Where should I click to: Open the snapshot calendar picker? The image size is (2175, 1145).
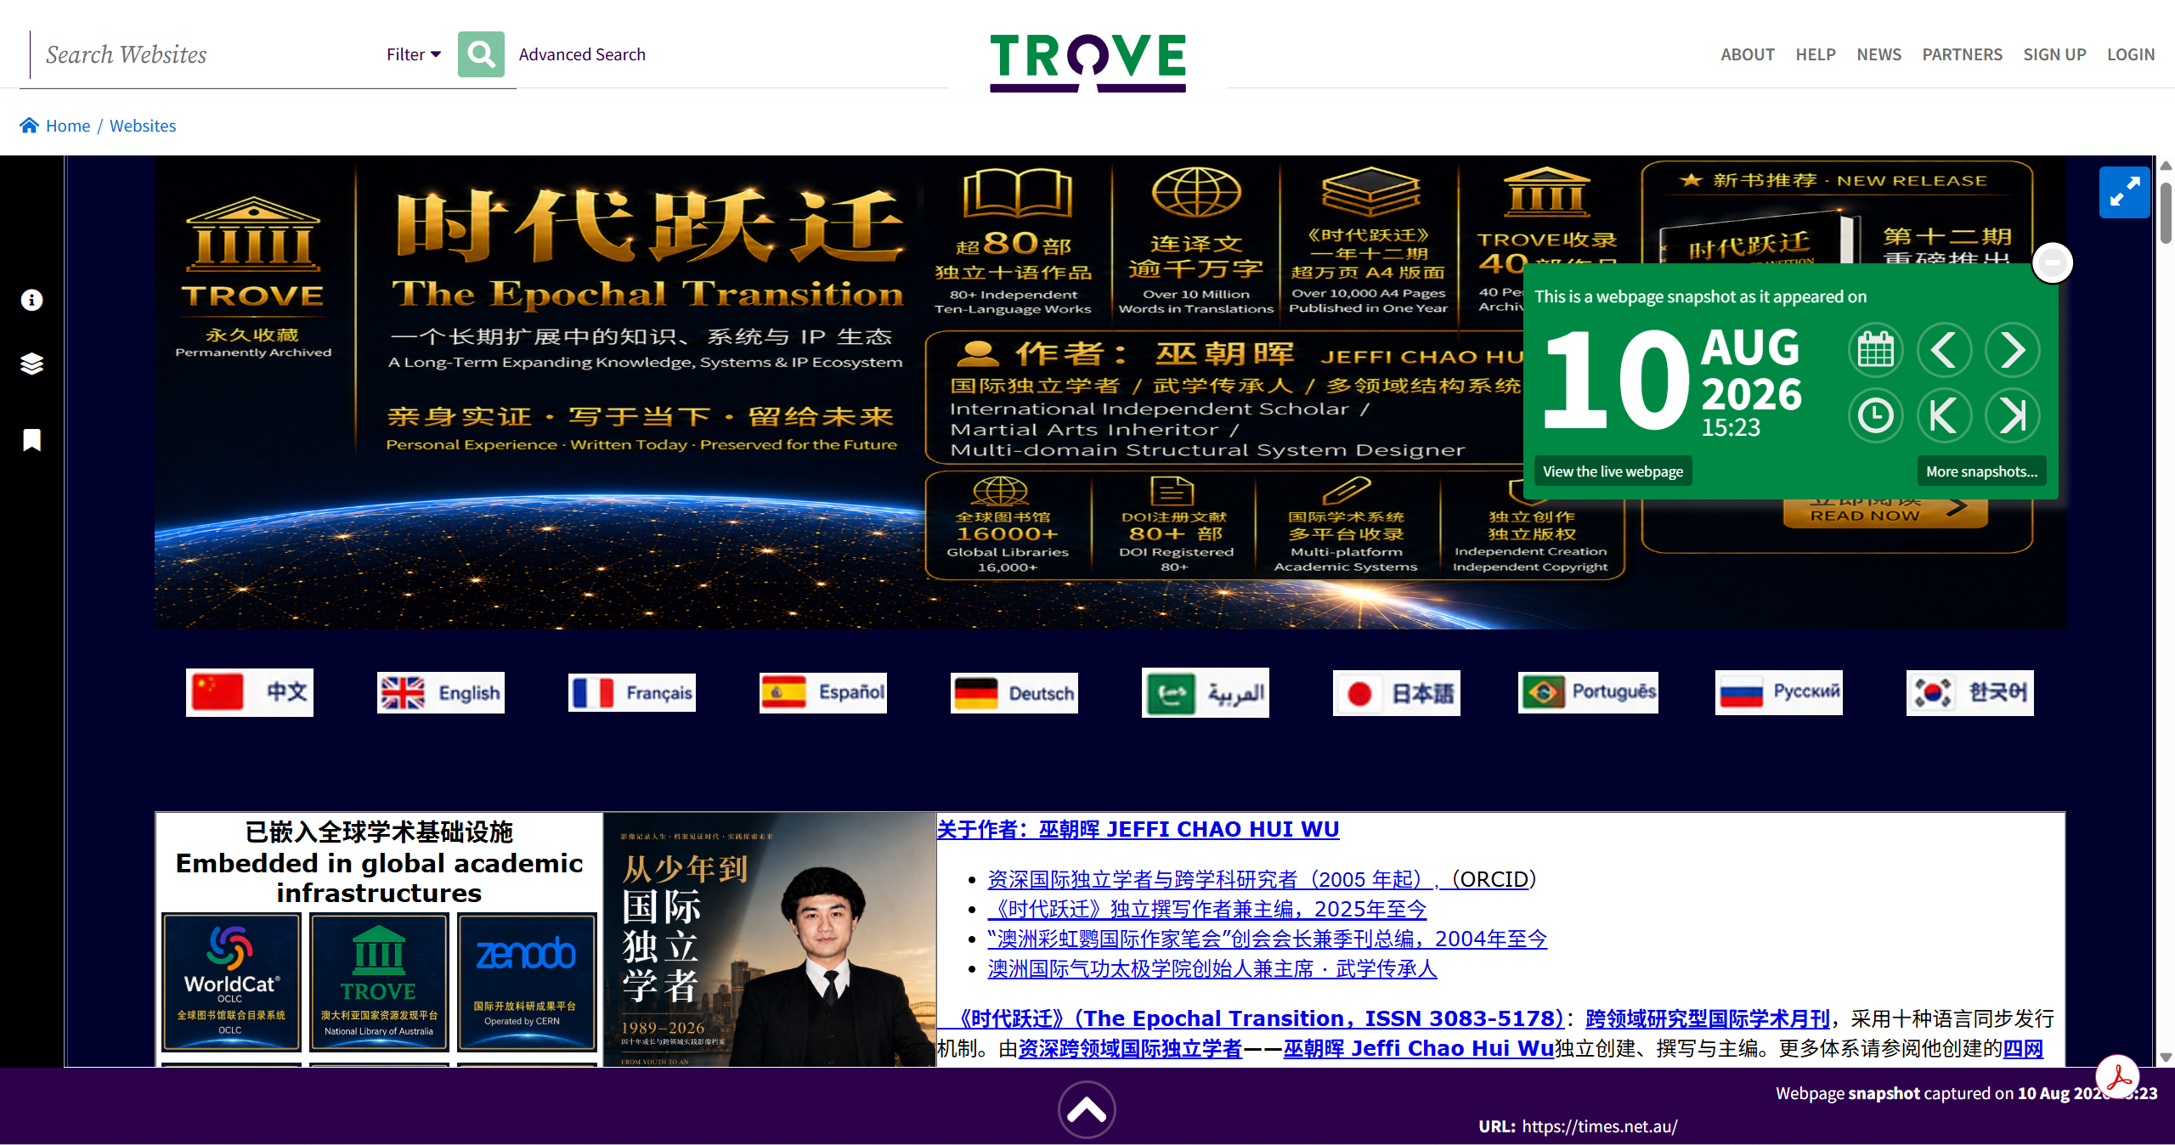pyautogui.click(x=1876, y=350)
